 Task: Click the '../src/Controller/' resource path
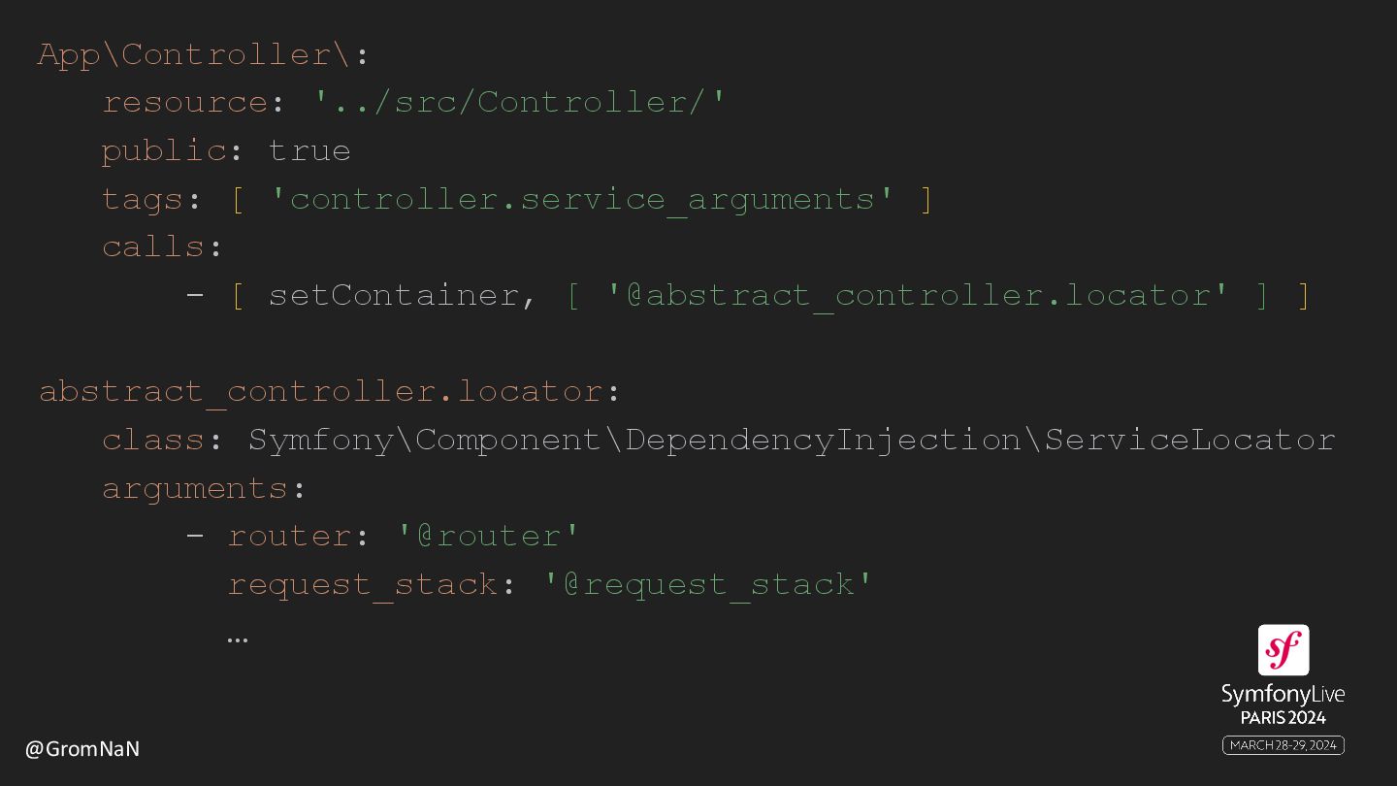520,102
